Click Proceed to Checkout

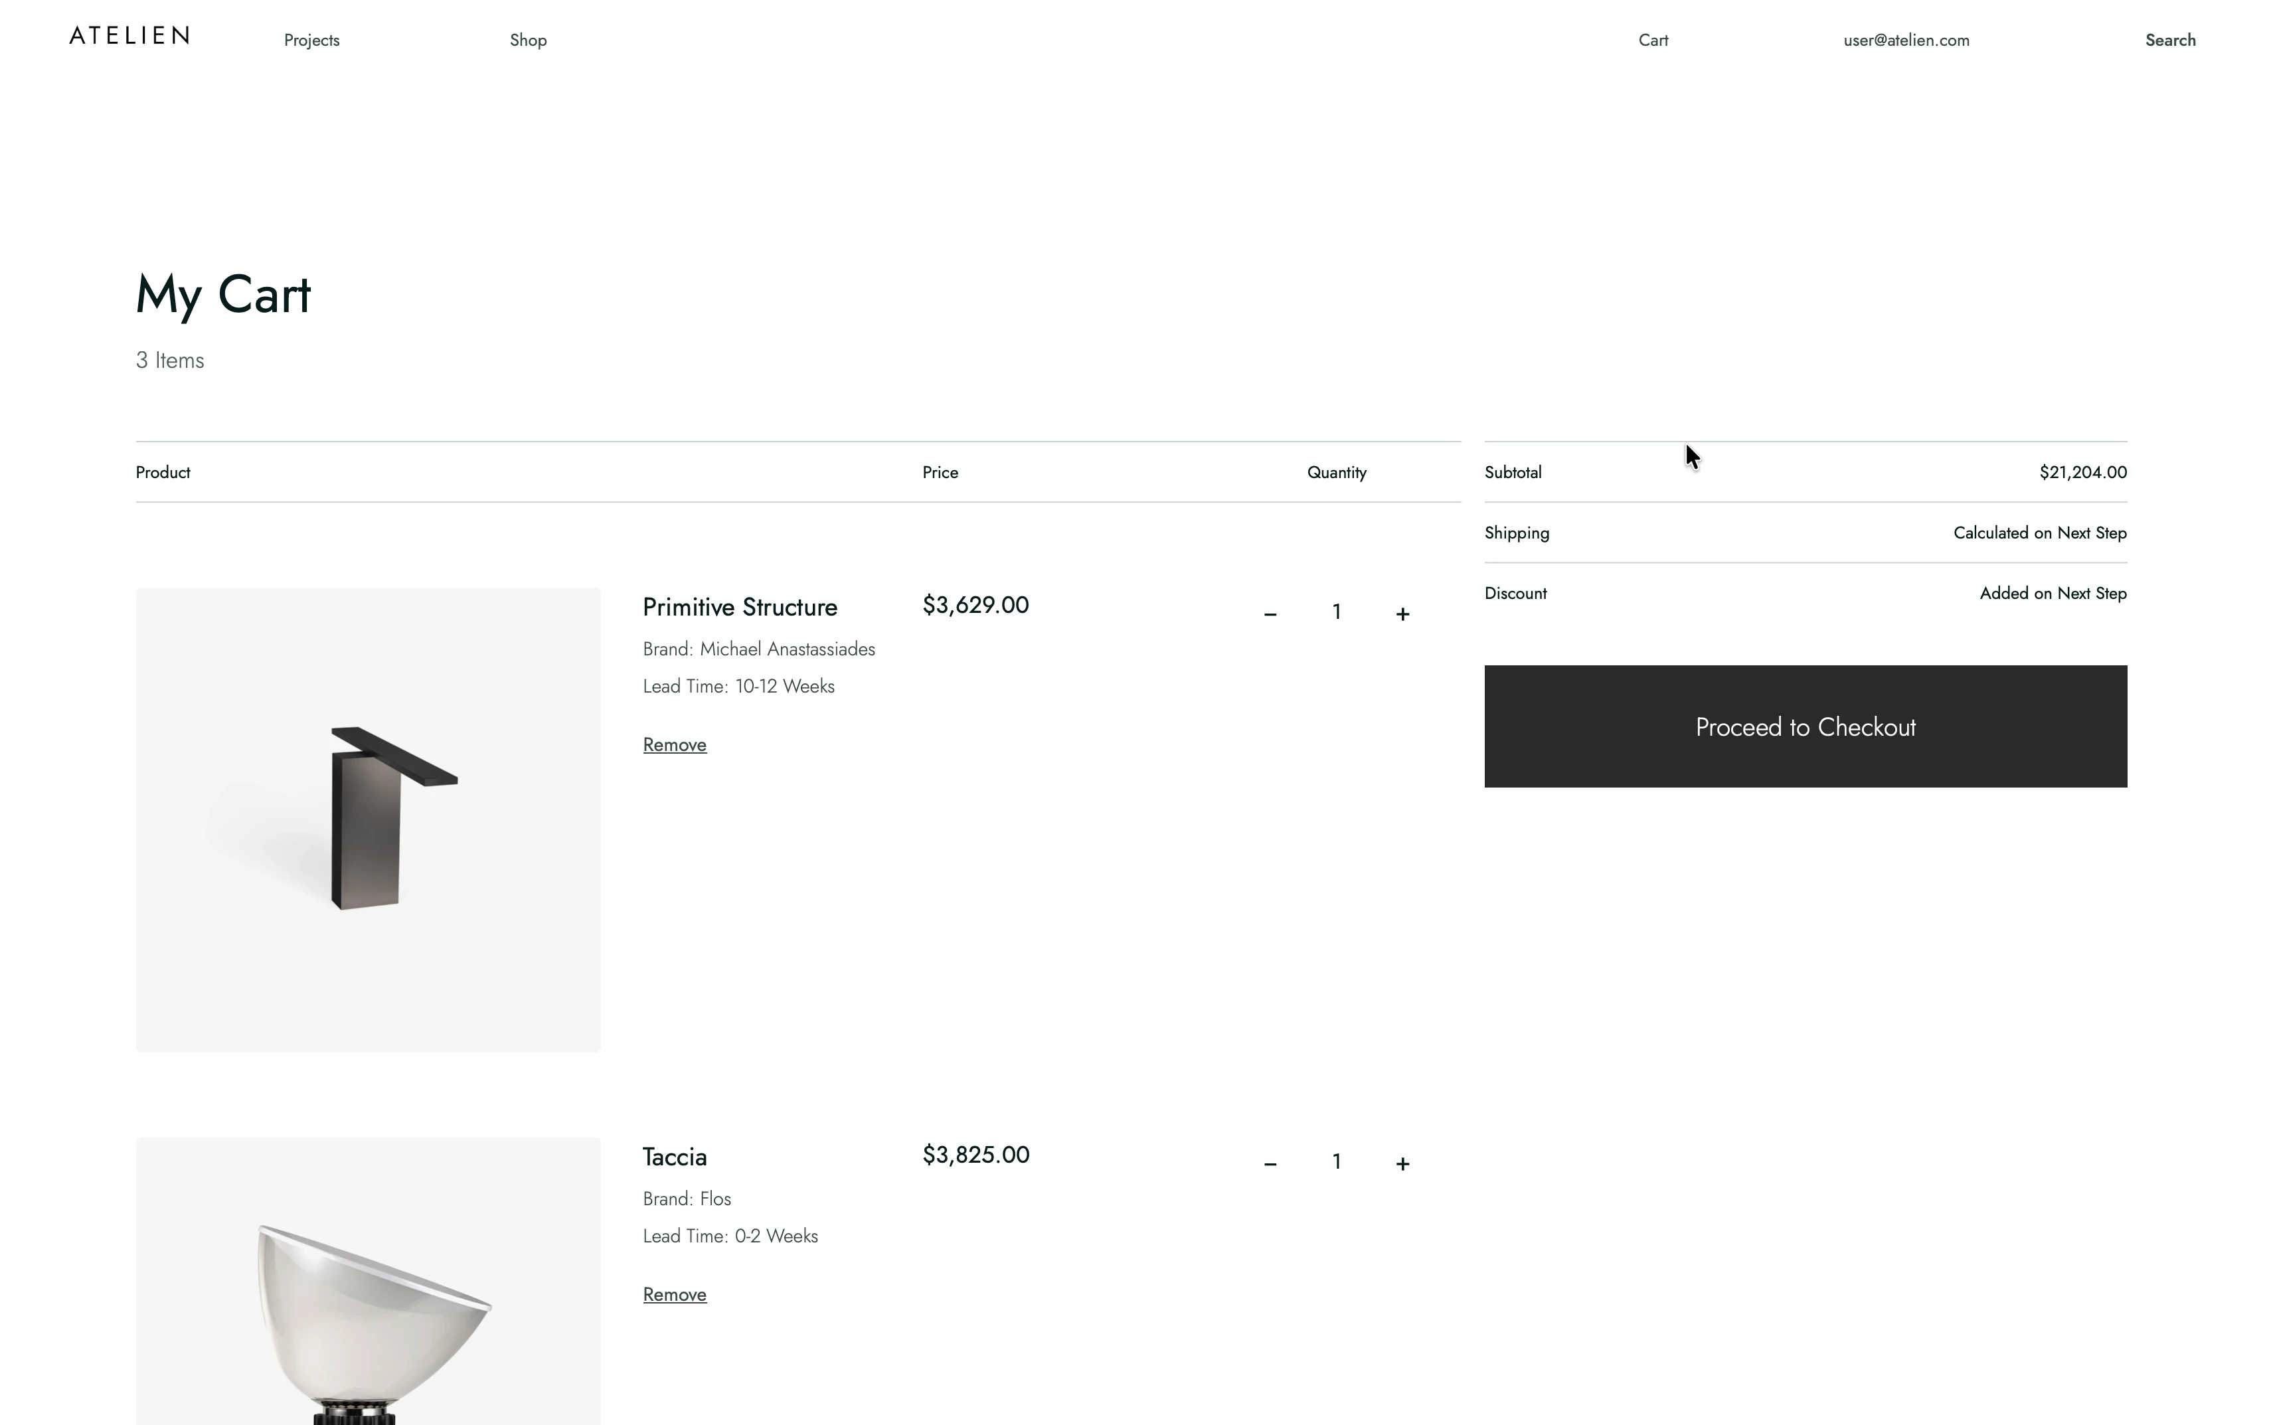coord(1806,726)
